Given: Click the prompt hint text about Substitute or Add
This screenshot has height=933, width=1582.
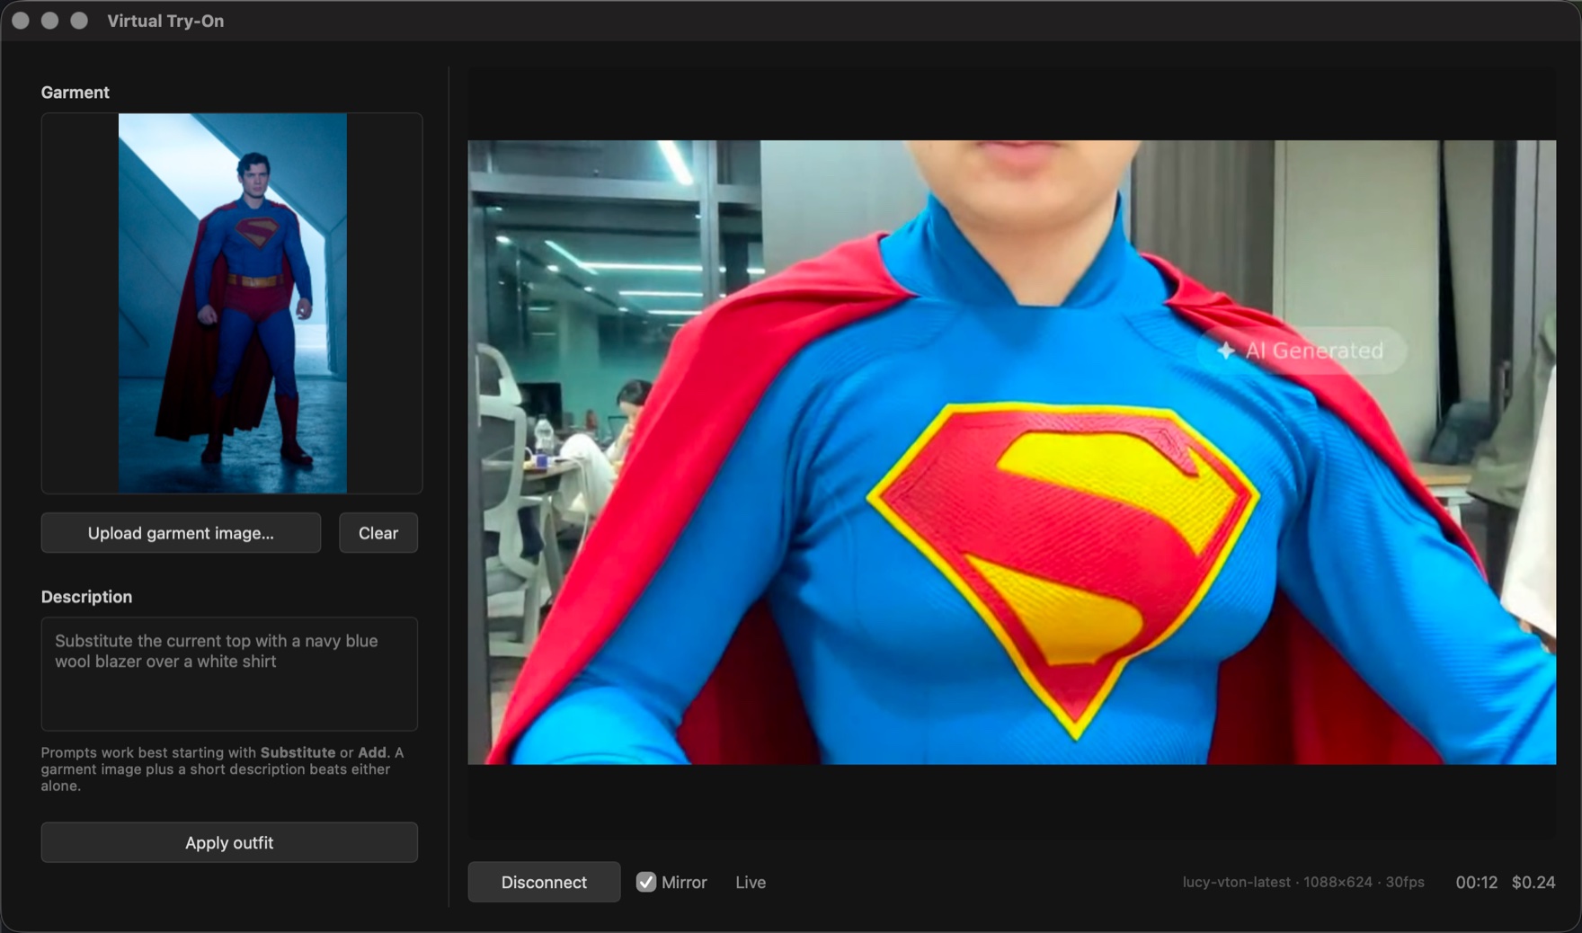Looking at the screenshot, I should 222,769.
